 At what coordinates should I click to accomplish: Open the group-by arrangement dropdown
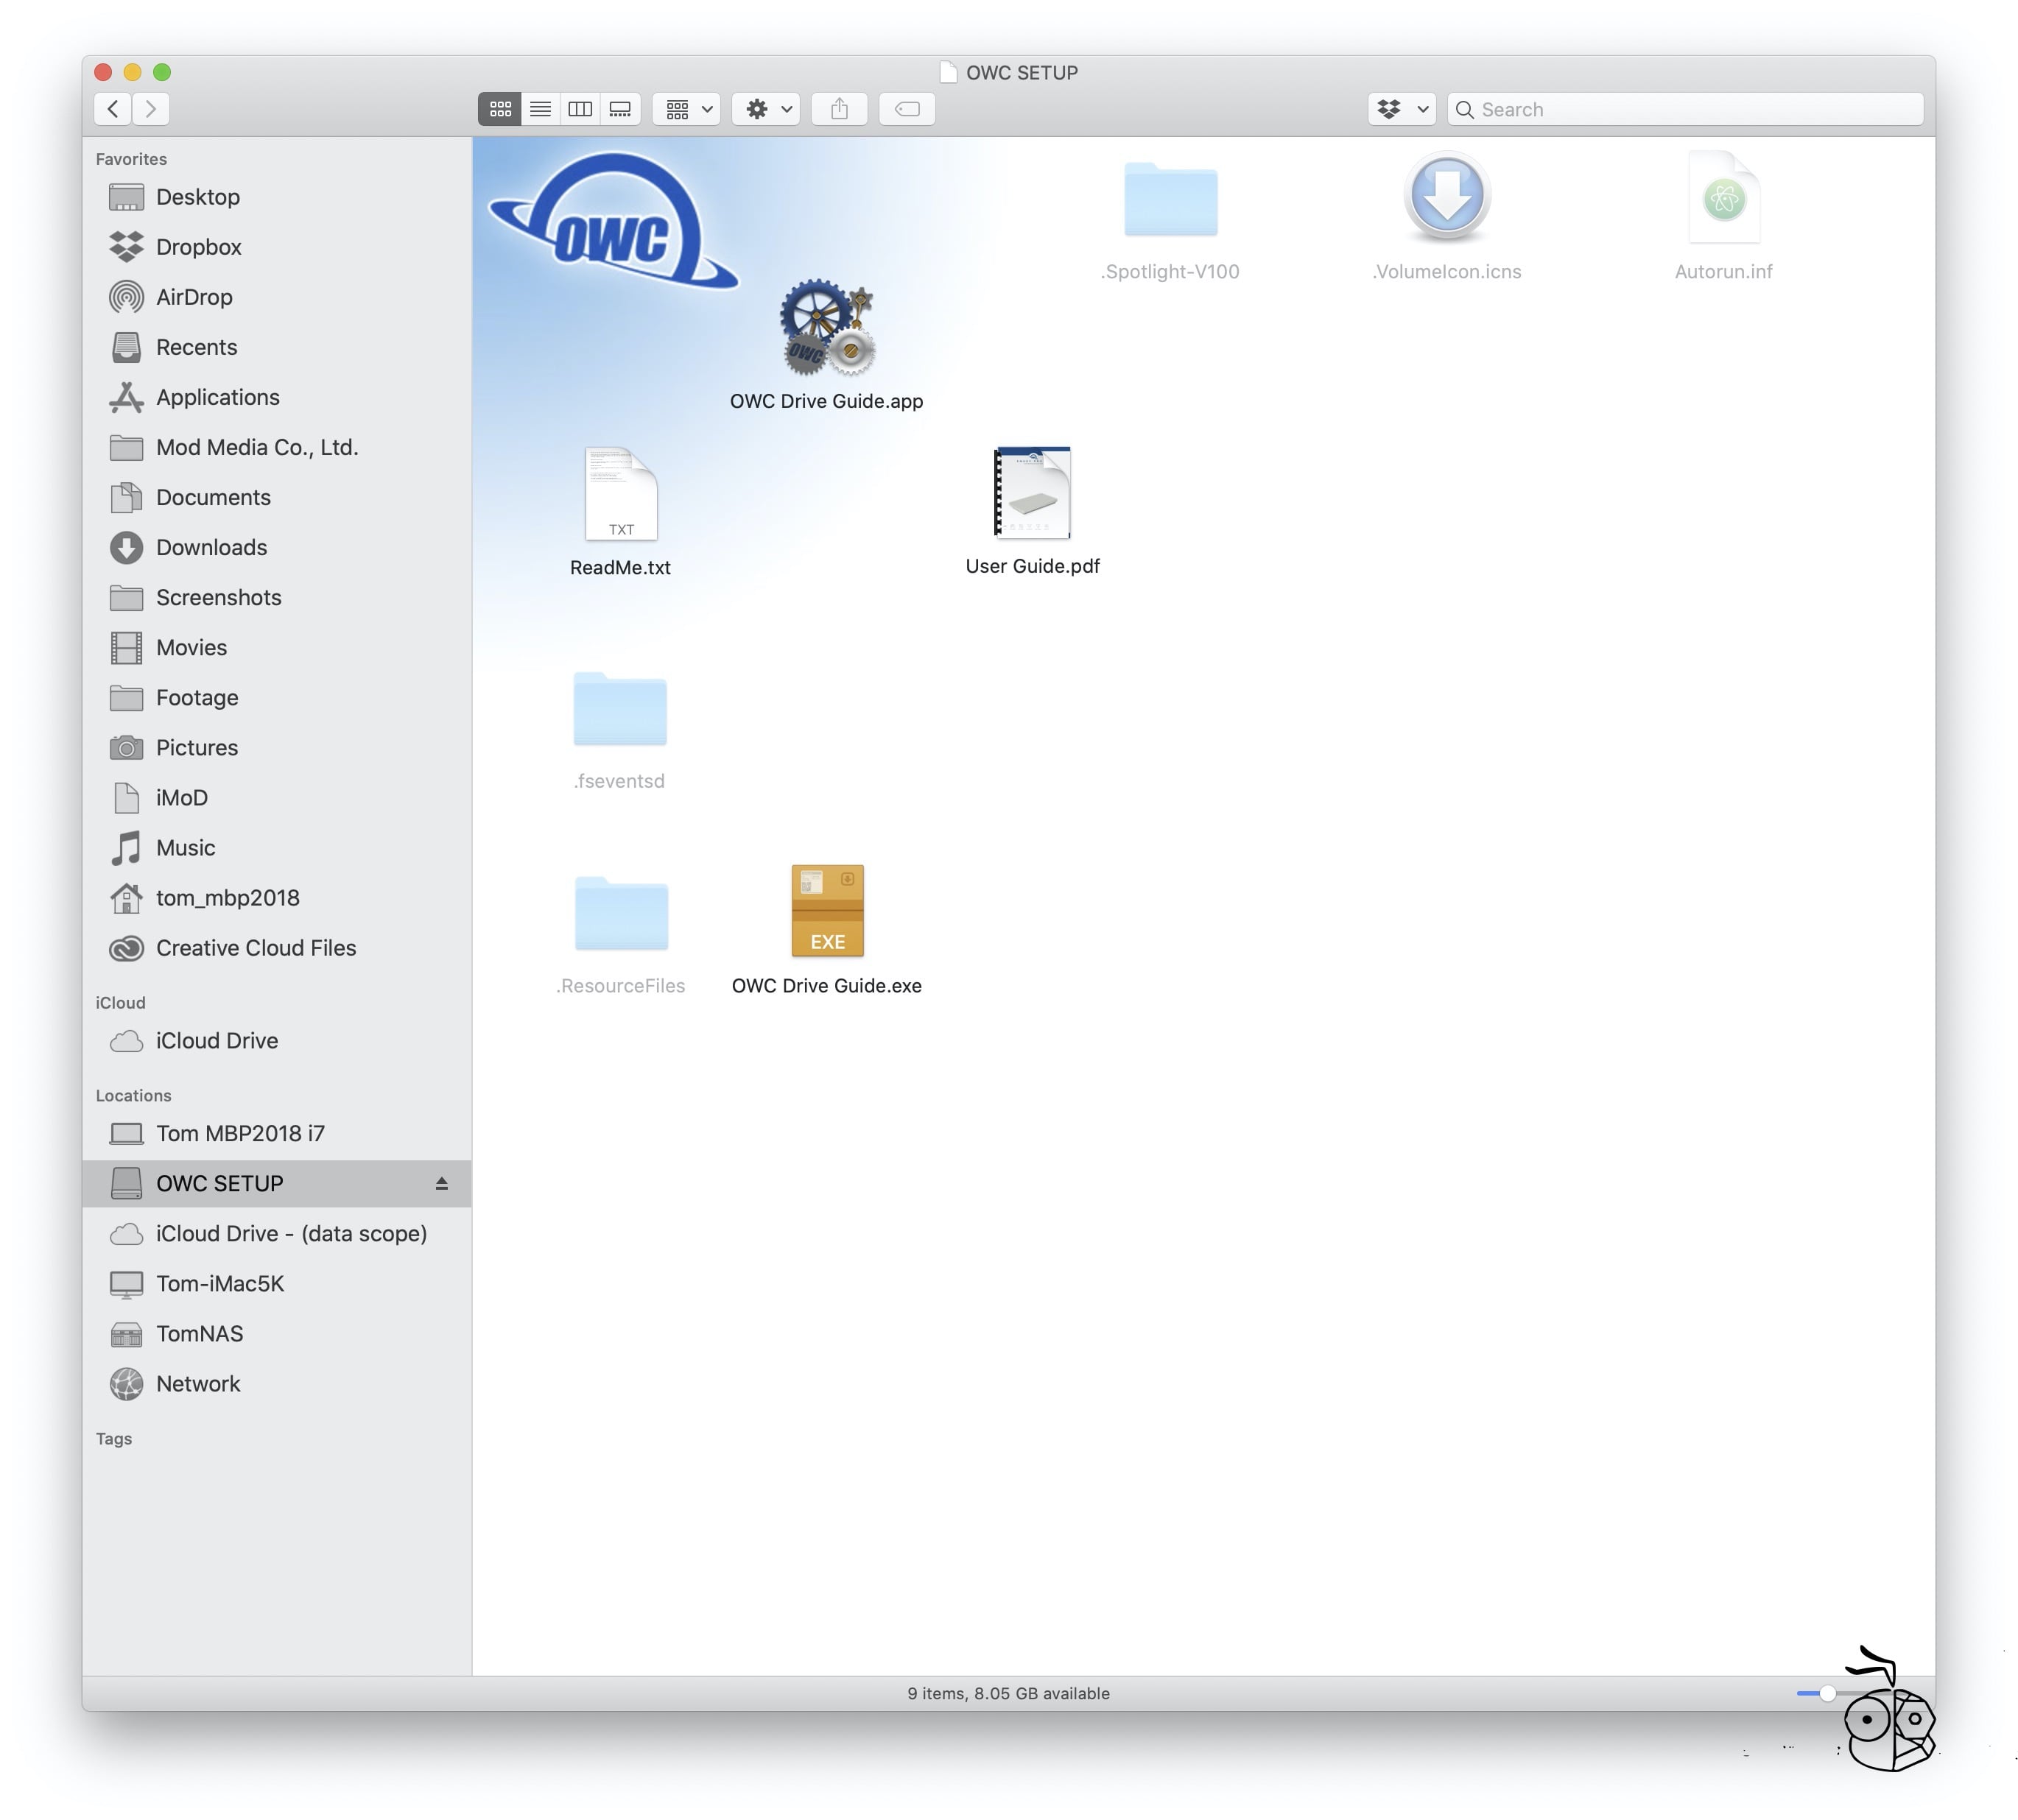pos(687,109)
